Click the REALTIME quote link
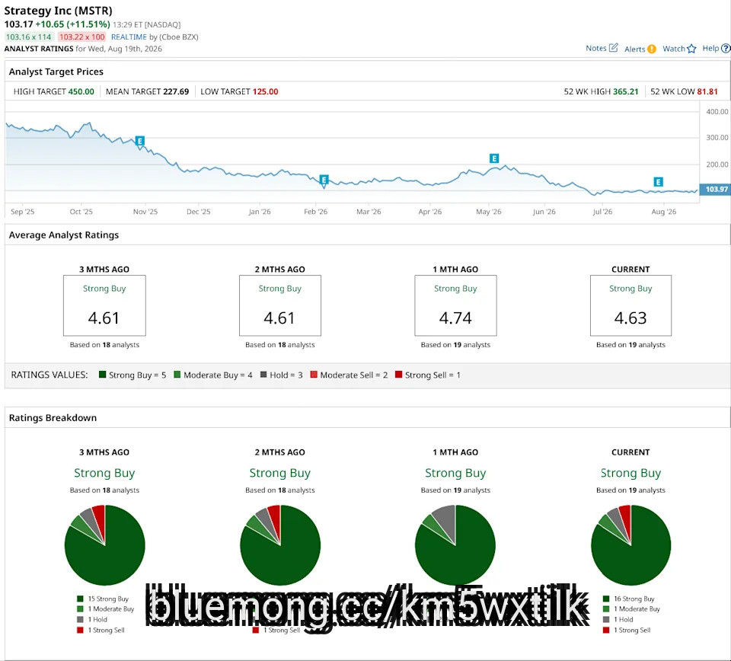 tap(129, 37)
